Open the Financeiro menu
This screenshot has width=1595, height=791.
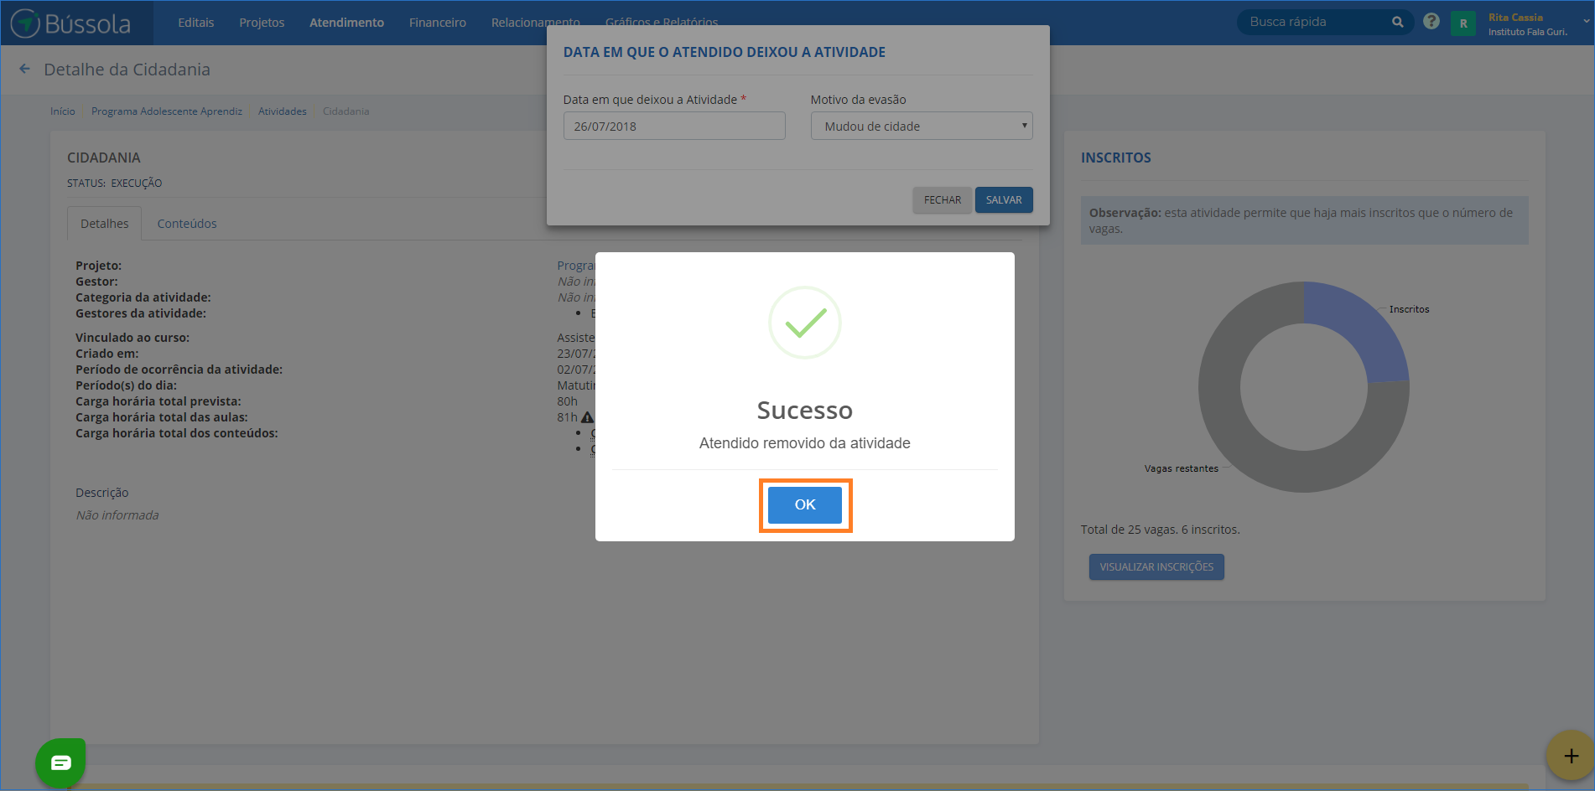(437, 23)
